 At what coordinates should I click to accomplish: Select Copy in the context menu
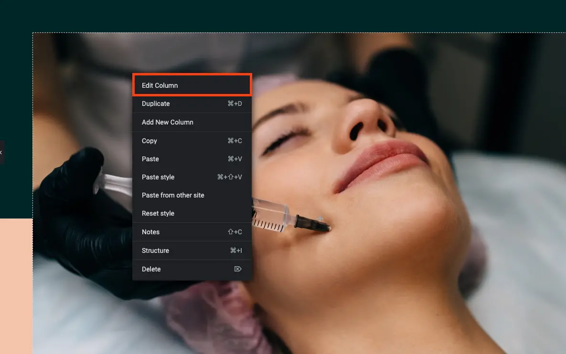pyautogui.click(x=150, y=141)
